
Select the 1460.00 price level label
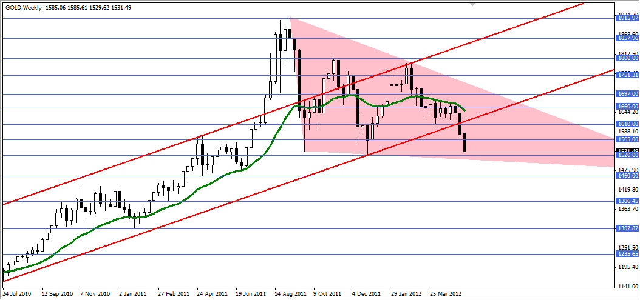click(627, 176)
